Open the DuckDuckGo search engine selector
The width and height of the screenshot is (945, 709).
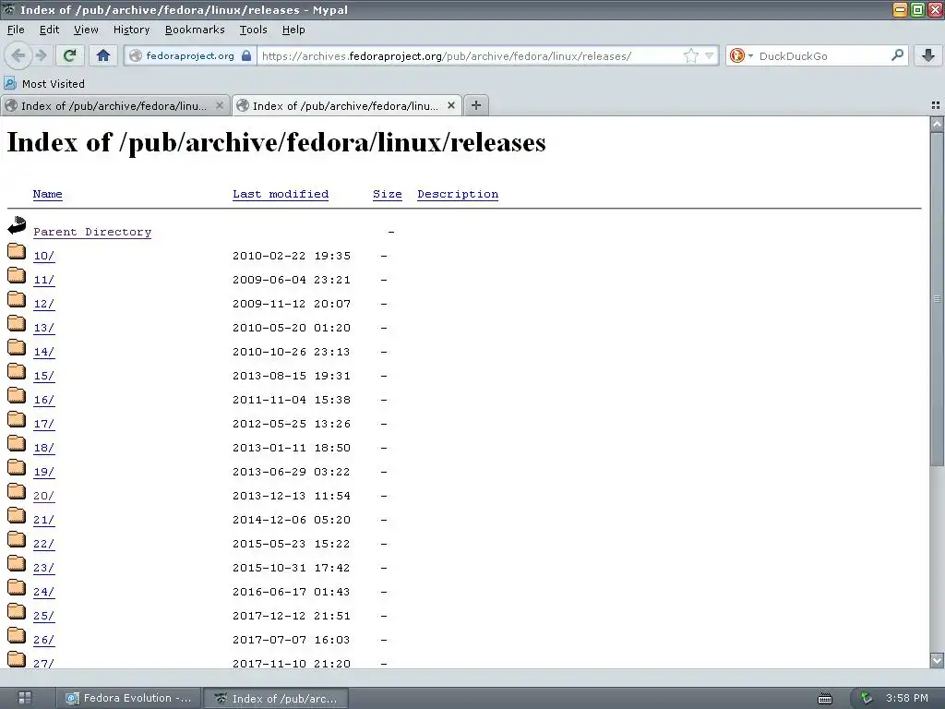pos(741,56)
